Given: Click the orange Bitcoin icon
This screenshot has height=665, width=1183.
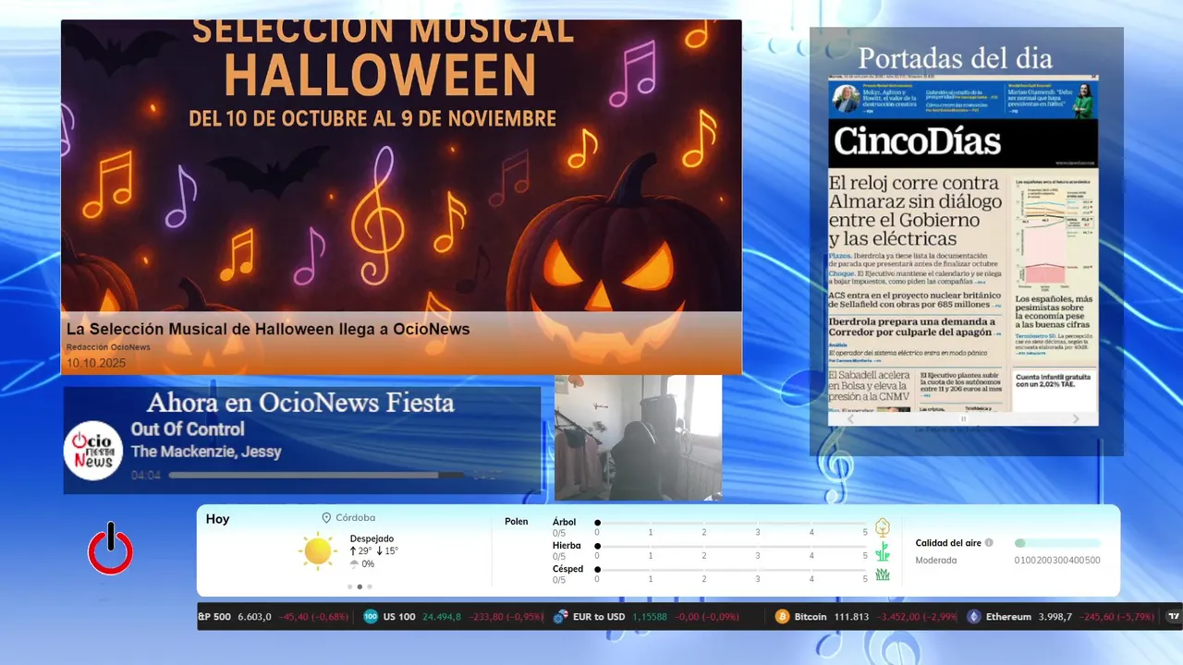Looking at the screenshot, I should click(x=782, y=617).
